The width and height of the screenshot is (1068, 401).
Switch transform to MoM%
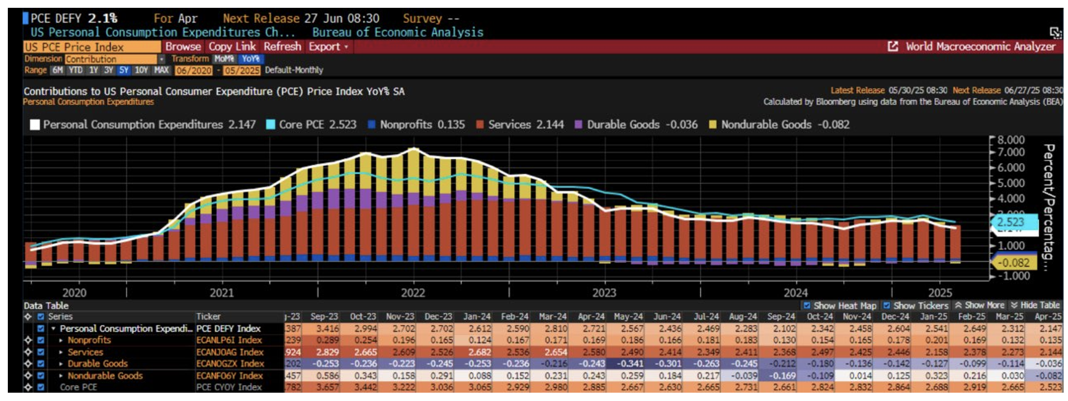224,59
